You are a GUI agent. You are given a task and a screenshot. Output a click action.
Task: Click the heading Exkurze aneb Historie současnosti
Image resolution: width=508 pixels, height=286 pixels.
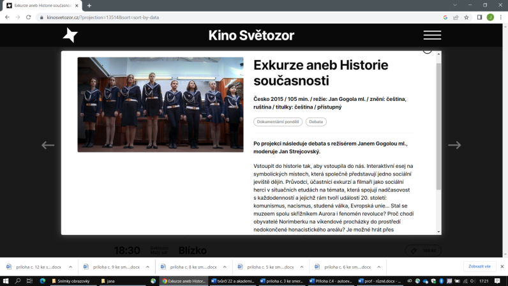tap(321, 73)
